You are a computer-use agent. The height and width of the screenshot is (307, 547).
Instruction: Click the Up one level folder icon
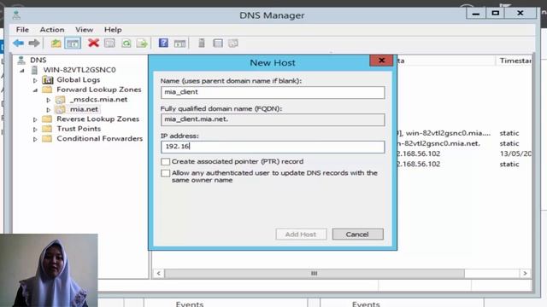point(56,43)
